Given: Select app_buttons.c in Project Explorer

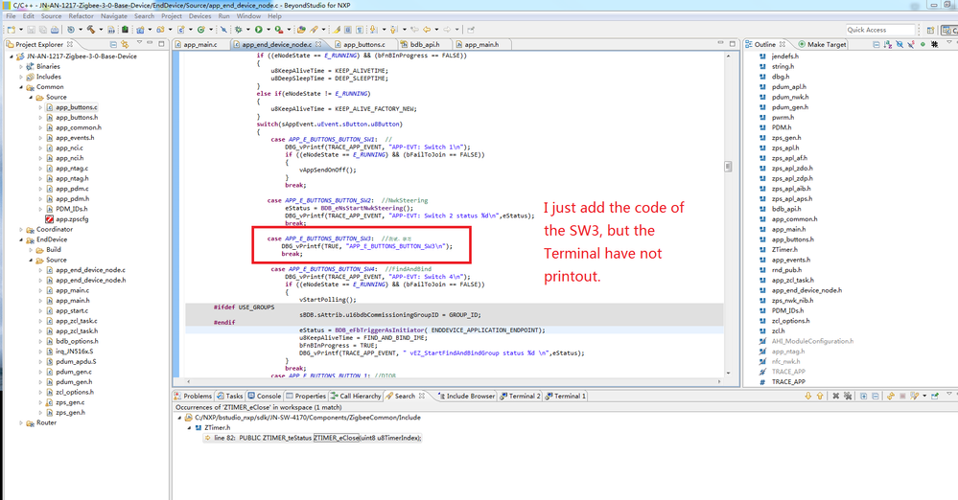Looking at the screenshot, I should tap(77, 107).
